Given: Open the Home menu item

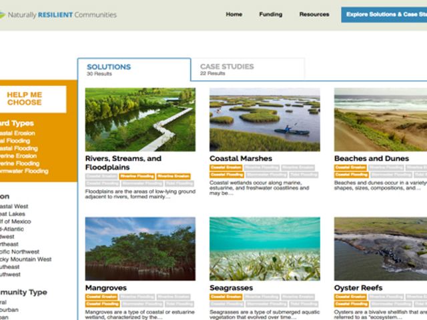Looking at the screenshot, I should coord(234,14).
